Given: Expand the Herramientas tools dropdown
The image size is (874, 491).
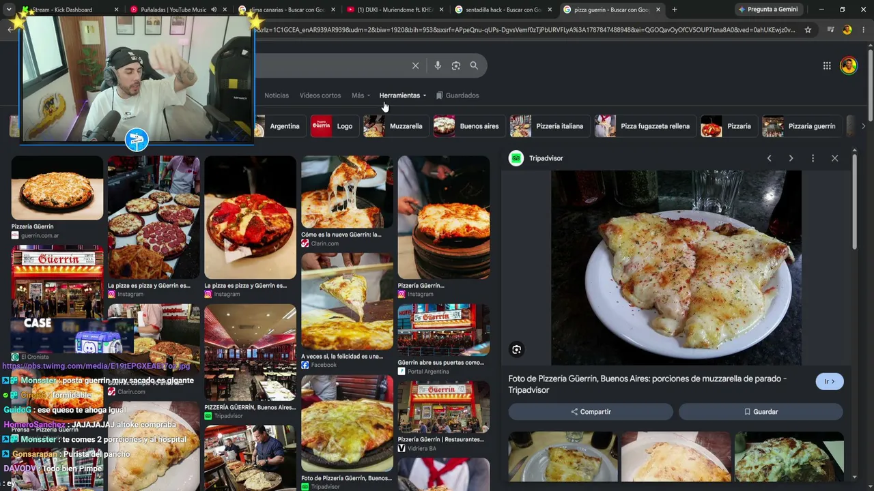Looking at the screenshot, I should (403, 95).
